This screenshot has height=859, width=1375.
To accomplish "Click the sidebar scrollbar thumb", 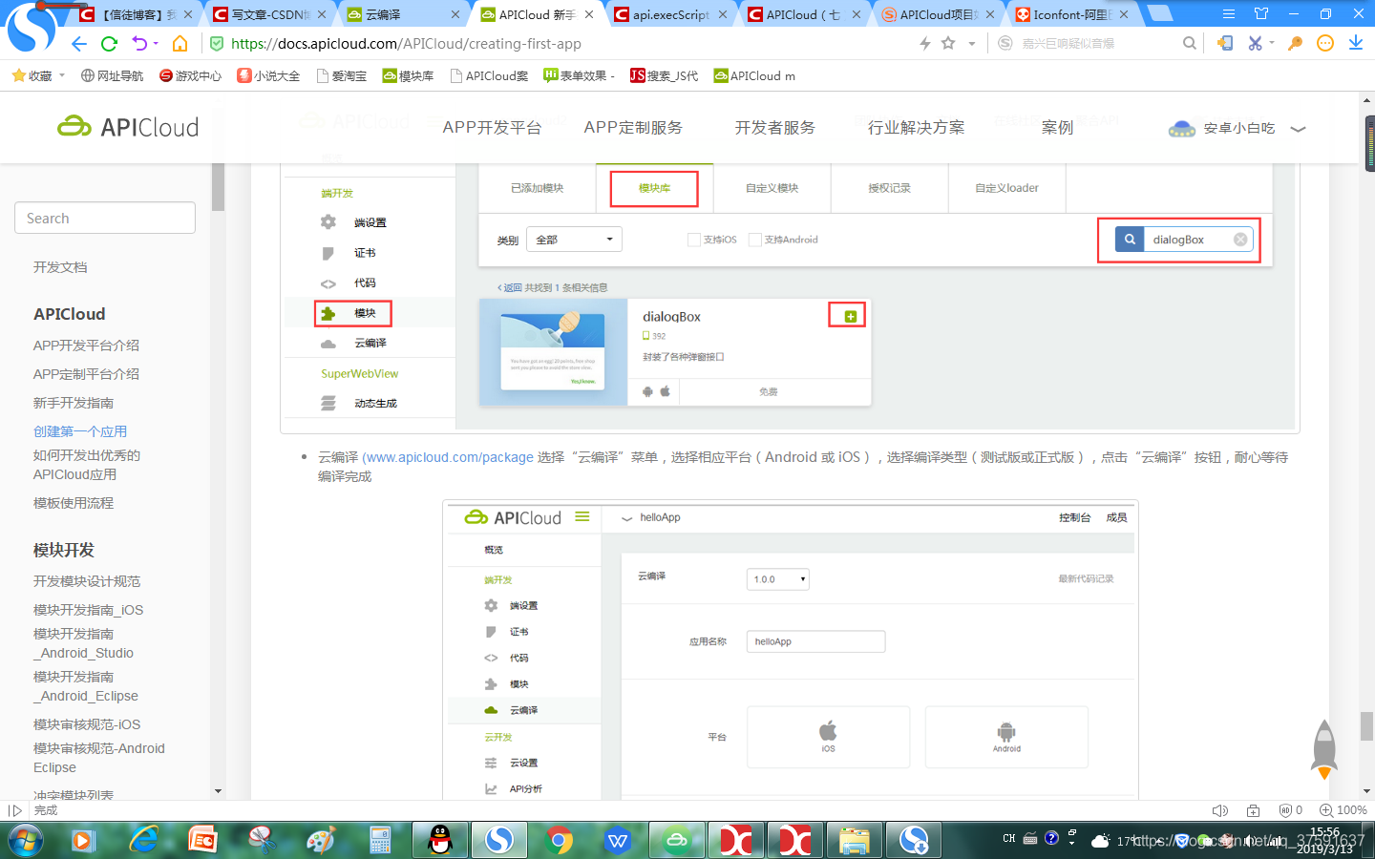I will 218,186.
